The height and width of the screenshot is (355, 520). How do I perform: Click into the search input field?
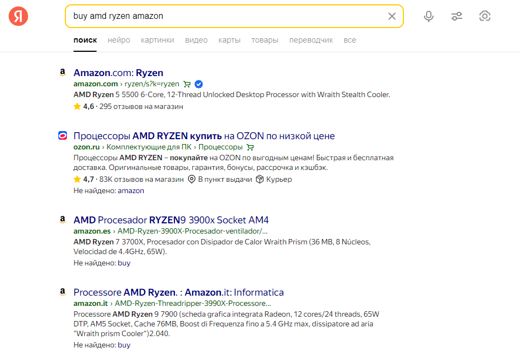click(x=227, y=16)
